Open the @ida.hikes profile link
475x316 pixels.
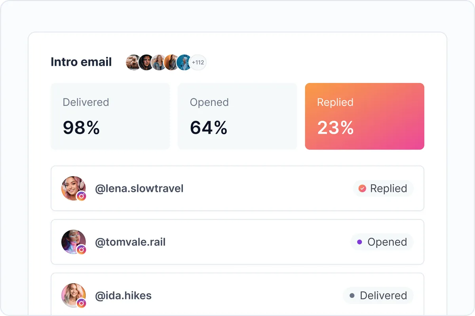click(123, 295)
